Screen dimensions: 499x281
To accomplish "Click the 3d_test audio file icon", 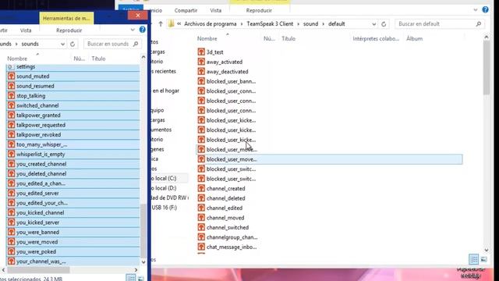I will [x=201, y=52].
